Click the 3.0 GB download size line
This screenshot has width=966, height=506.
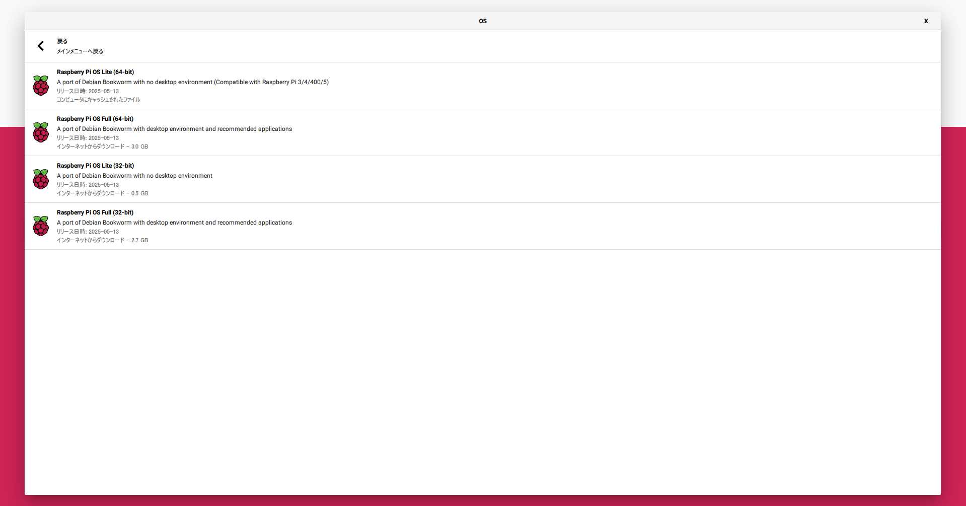[x=102, y=147]
